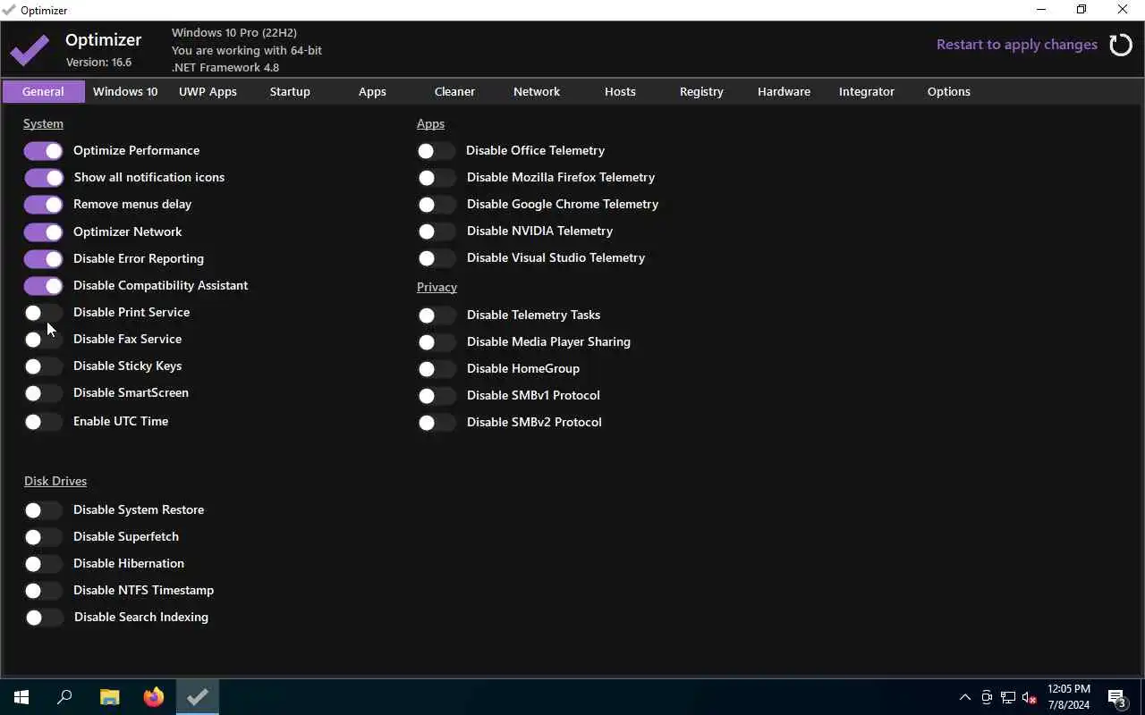Click the Privacy section heading
Viewport: 1145px width, 715px height.
(x=437, y=287)
